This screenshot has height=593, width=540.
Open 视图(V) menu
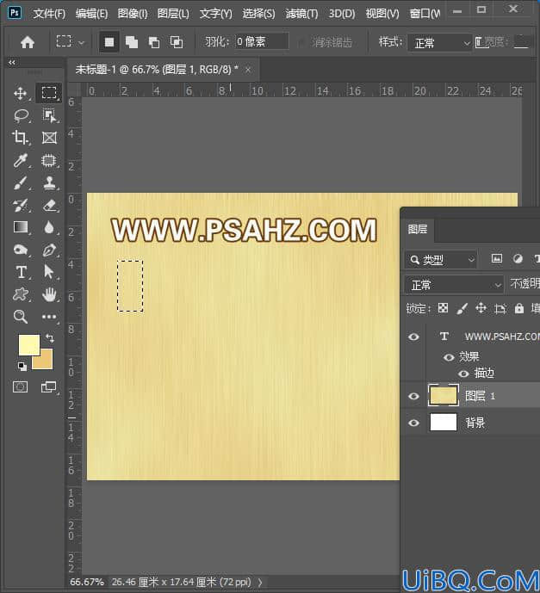point(382,14)
